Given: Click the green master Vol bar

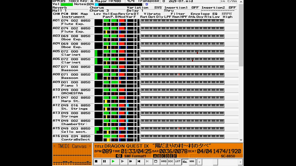Looking at the screenshot, I should [67, 4].
